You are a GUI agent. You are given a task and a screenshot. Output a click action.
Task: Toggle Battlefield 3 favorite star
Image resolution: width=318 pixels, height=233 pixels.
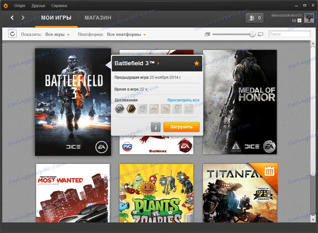[196, 63]
